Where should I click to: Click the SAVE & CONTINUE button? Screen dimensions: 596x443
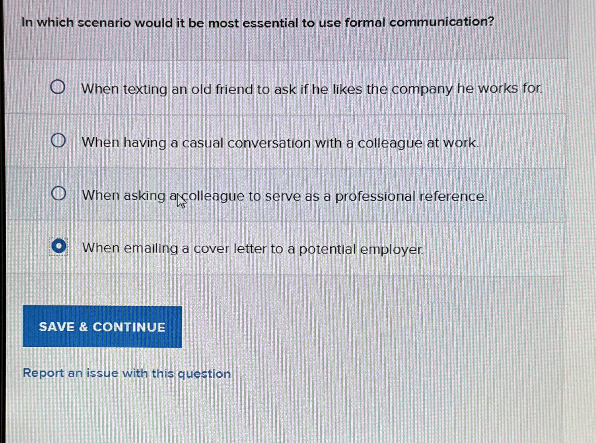[102, 327]
